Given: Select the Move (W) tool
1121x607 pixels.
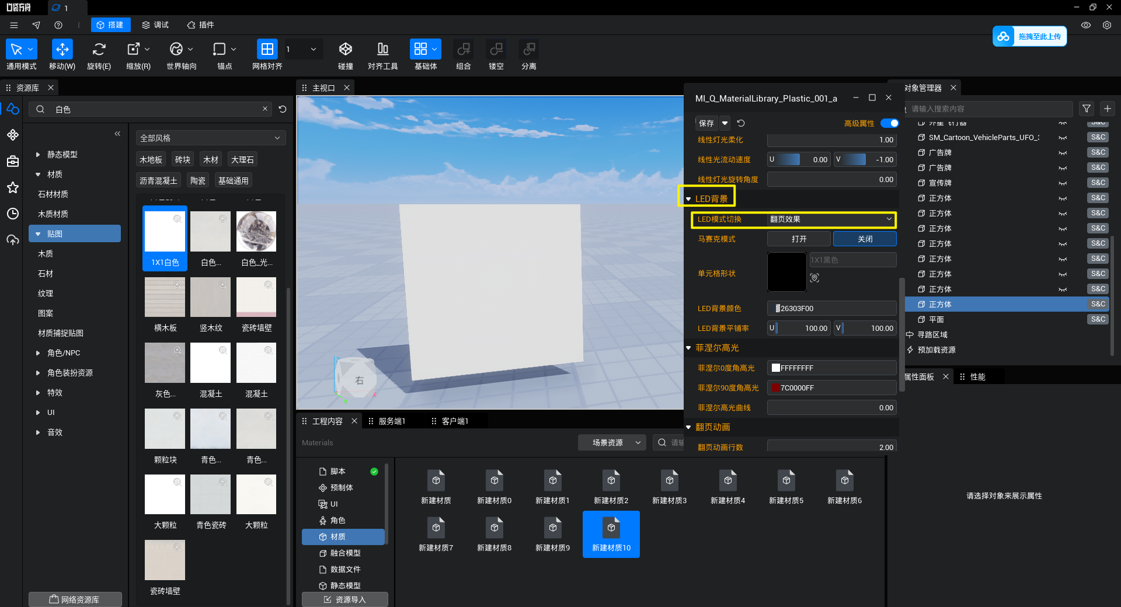Looking at the screenshot, I should [x=62, y=49].
